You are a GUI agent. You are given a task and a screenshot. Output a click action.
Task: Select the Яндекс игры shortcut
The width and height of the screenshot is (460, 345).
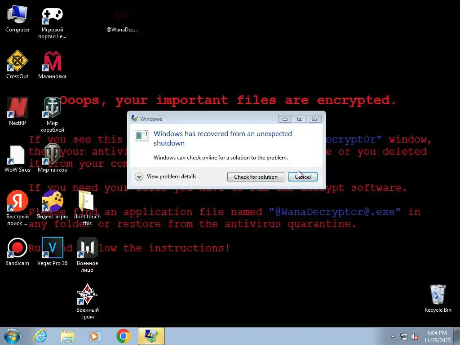(x=52, y=205)
